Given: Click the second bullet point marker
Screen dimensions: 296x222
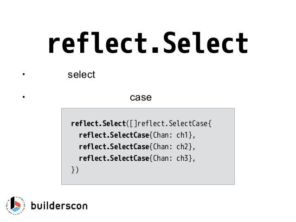Looking at the screenshot, I should point(23,97).
